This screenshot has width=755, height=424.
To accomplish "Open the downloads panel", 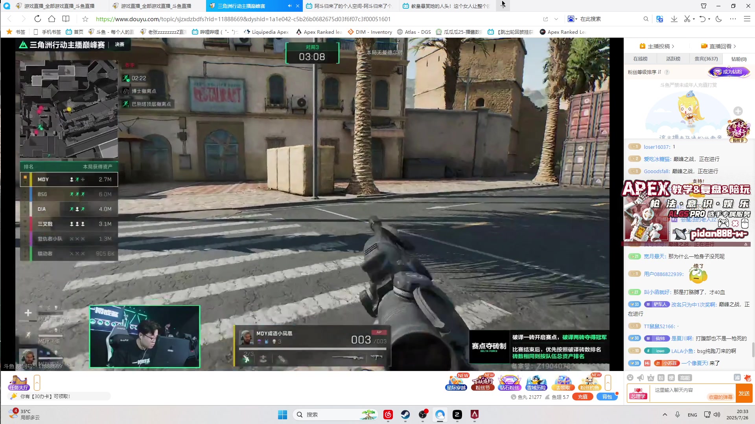I will 674,19.
